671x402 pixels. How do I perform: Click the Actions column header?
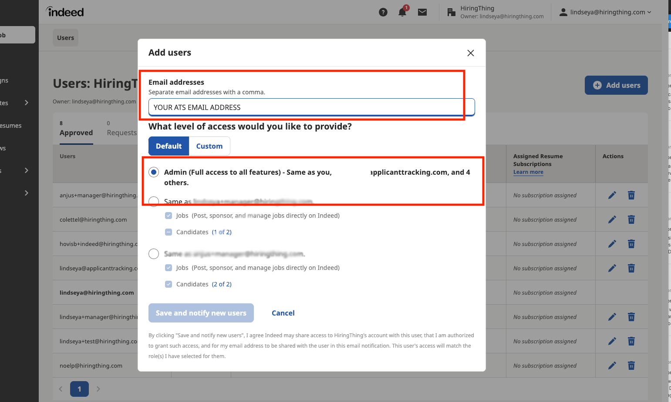(613, 156)
